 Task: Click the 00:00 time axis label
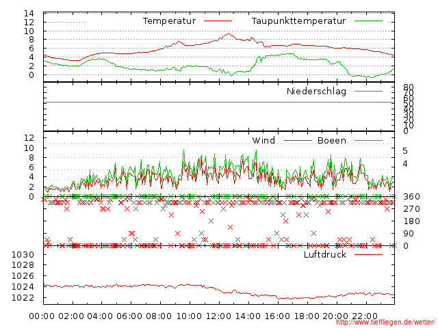pyautogui.click(x=42, y=316)
